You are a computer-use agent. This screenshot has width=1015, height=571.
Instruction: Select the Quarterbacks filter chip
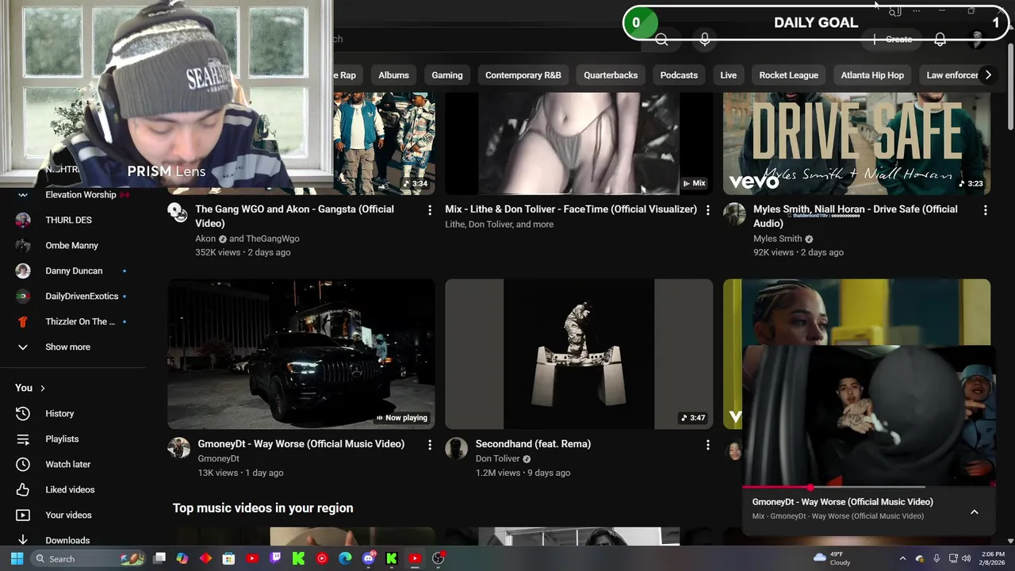point(611,75)
